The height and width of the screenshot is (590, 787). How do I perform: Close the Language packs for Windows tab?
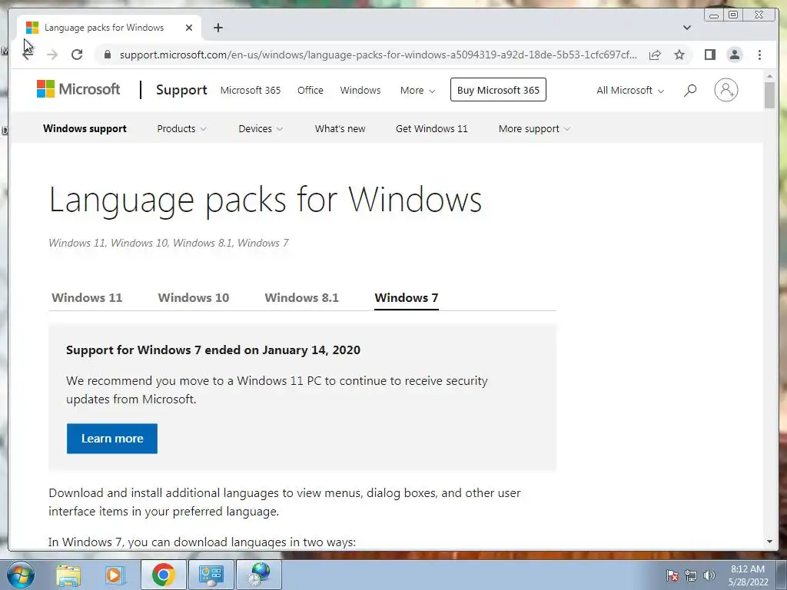[189, 28]
